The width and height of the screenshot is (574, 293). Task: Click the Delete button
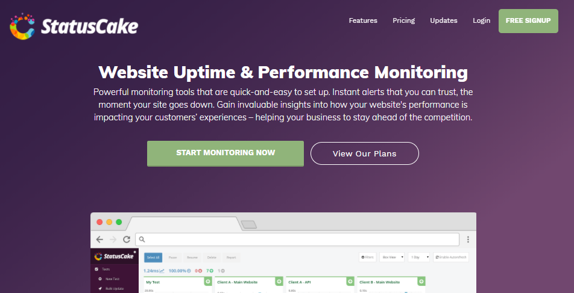(212, 258)
